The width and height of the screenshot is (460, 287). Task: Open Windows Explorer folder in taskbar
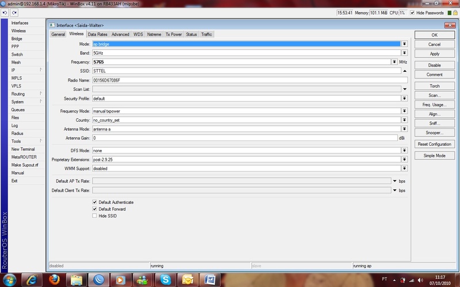click(76, 280)
